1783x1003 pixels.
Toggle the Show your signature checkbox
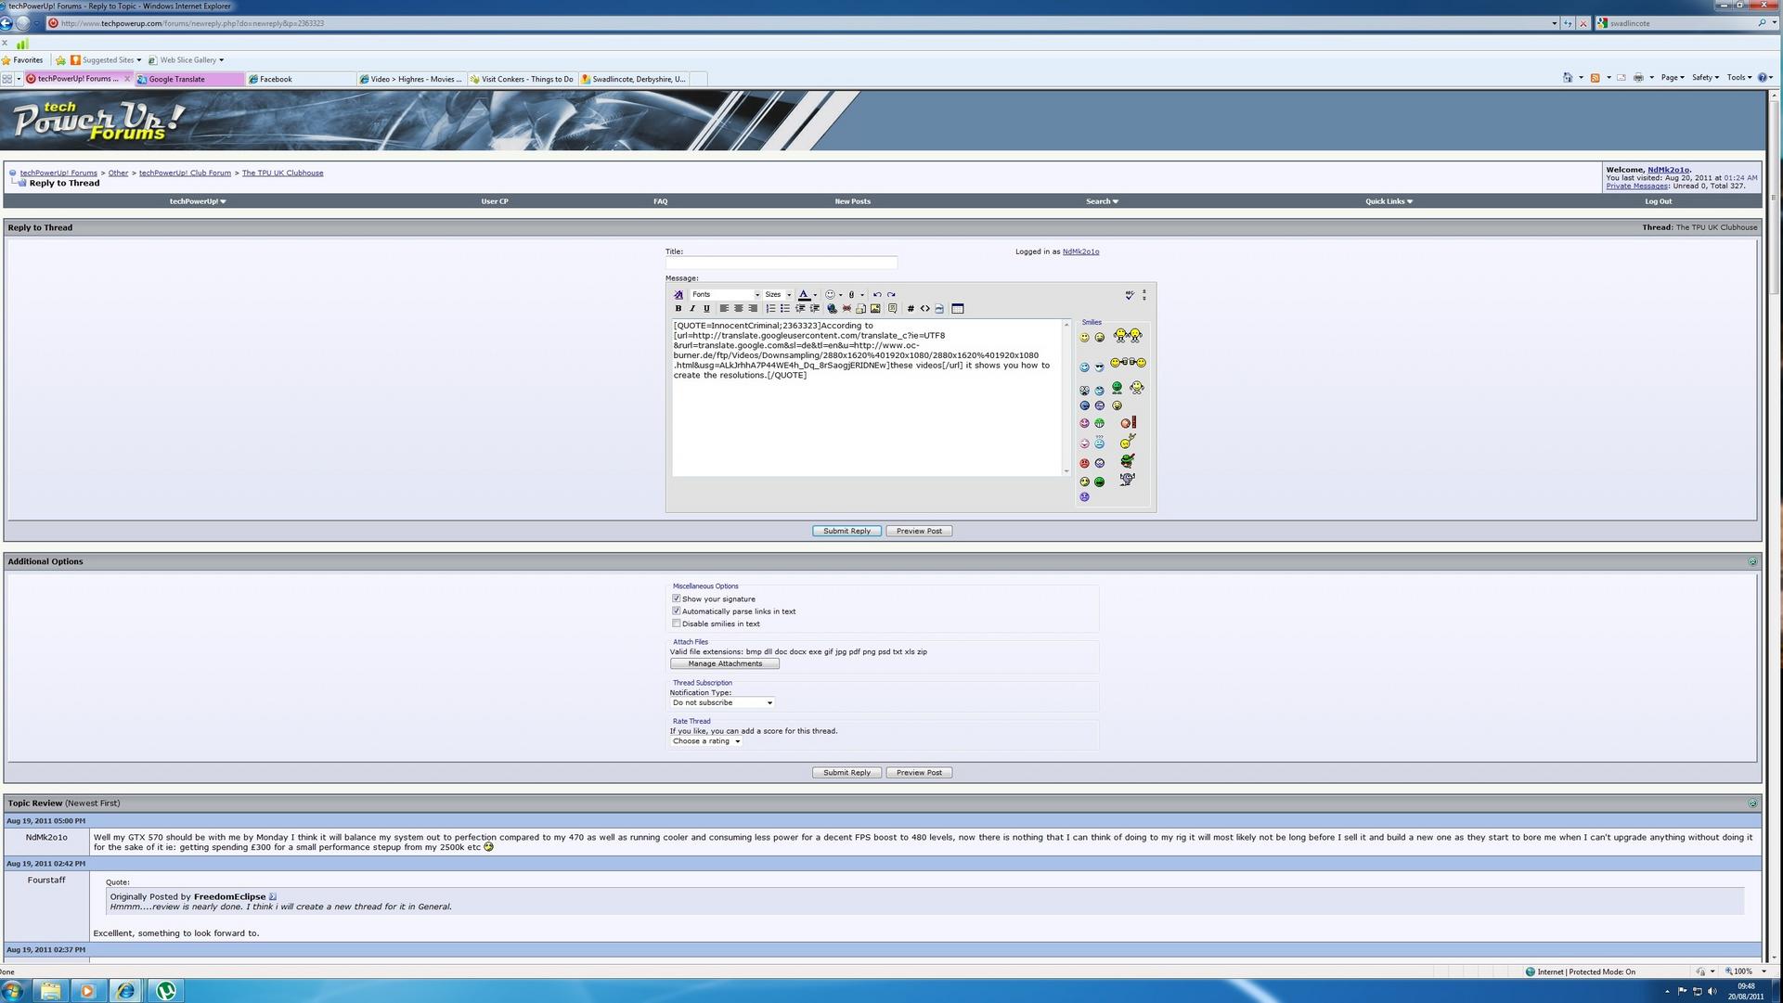[x=677, y=598]
